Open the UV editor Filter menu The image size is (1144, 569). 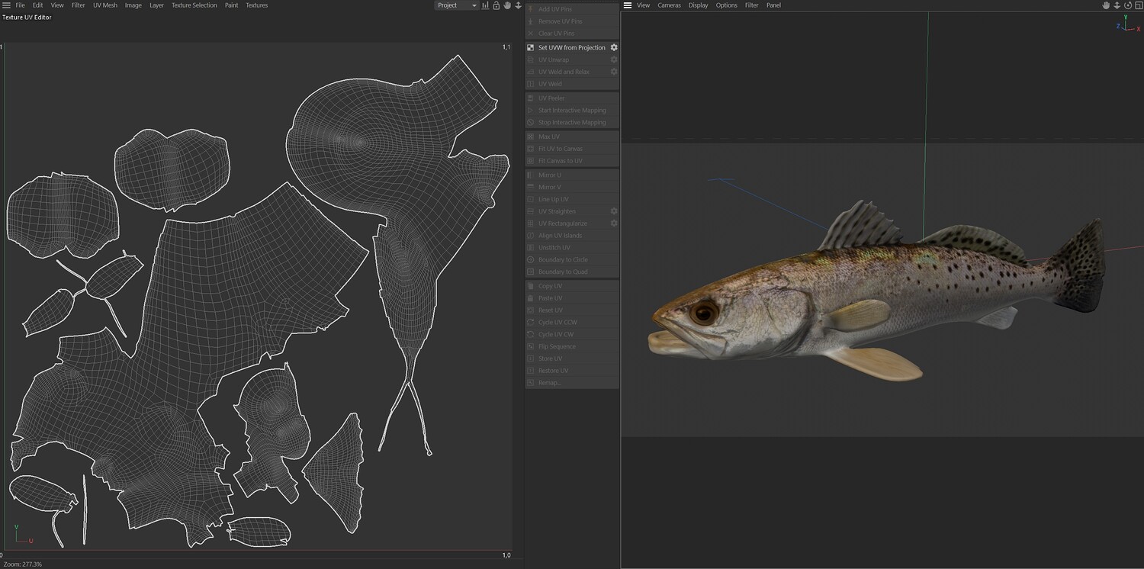pyautogui.click(x=79, y=5)
